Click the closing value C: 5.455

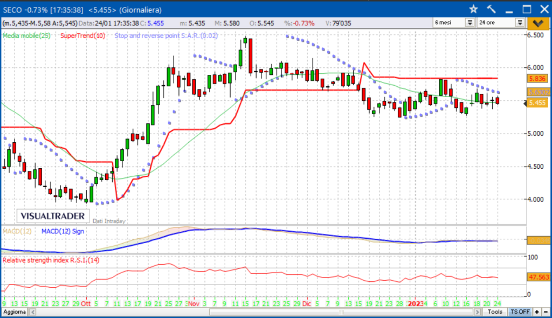(151, 23)
